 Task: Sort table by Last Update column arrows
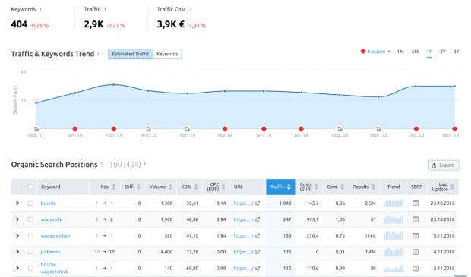453,187
